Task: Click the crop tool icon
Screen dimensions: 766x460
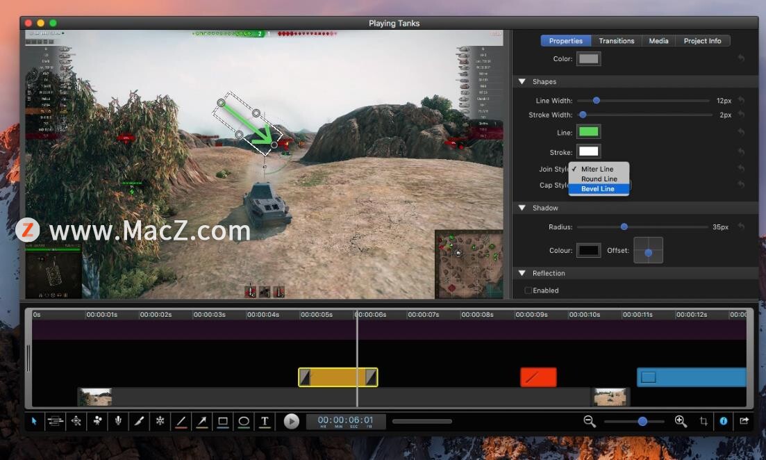Action: click(703, 421)
